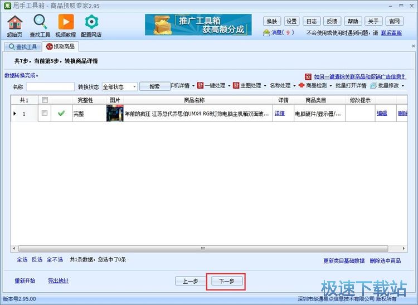
Task: Open the 编辑 link in row 1
Action: tap(382, 114)
